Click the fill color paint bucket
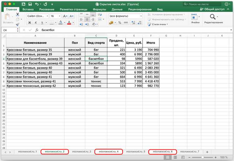 61,22
